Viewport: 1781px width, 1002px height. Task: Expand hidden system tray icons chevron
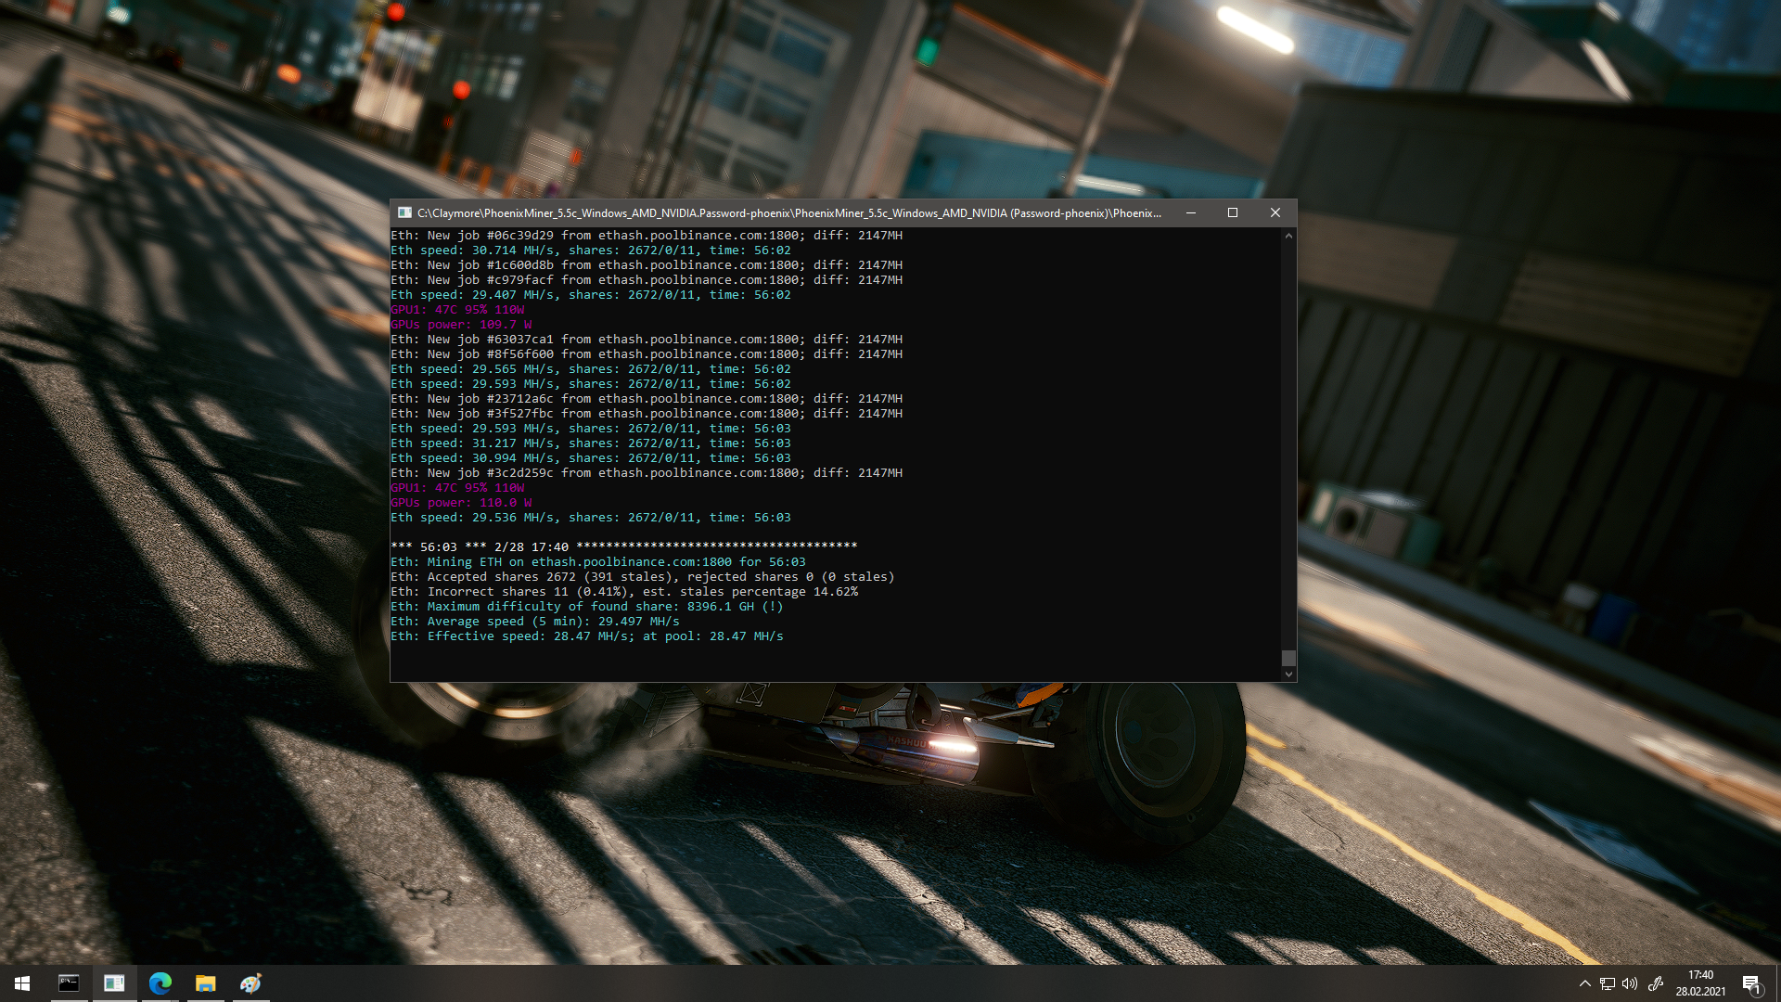click(x=1584, y=983)
